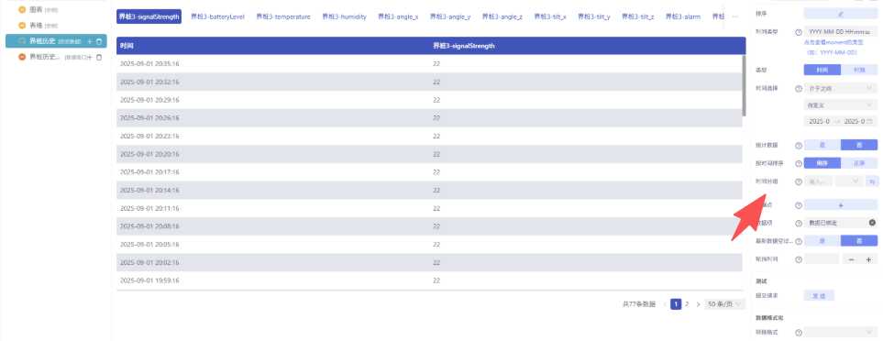Click the table vertical scrollbar
This screenshot has height=341, width=883.
coord(744,85)
